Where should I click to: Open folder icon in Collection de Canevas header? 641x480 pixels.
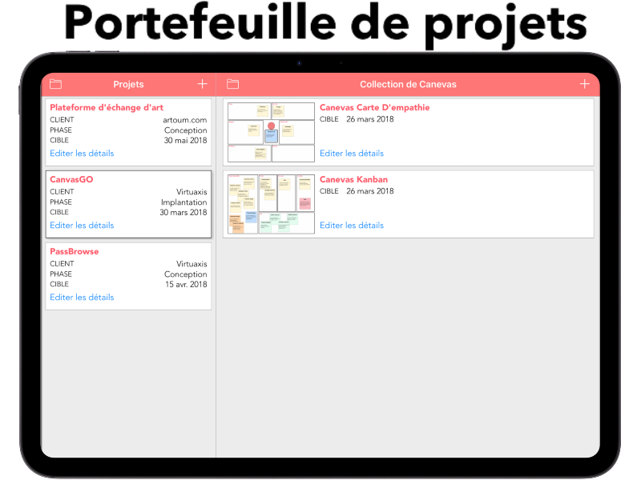tap(233, 84)
